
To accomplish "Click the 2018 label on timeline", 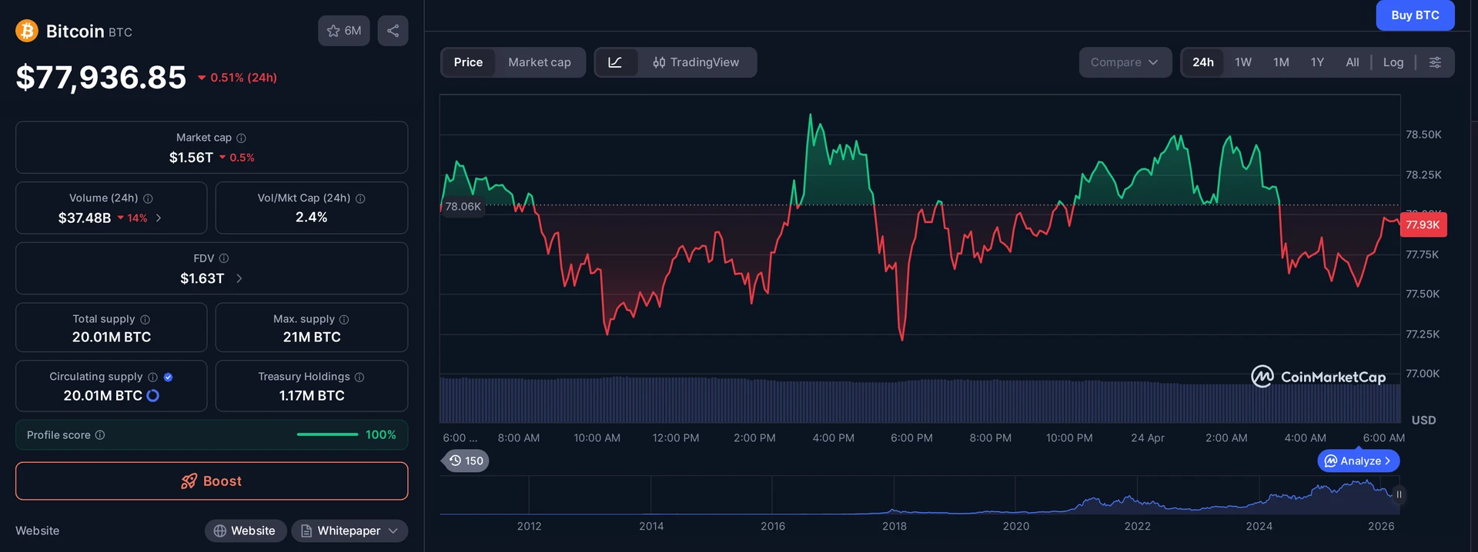I will (x=894, y=526).
